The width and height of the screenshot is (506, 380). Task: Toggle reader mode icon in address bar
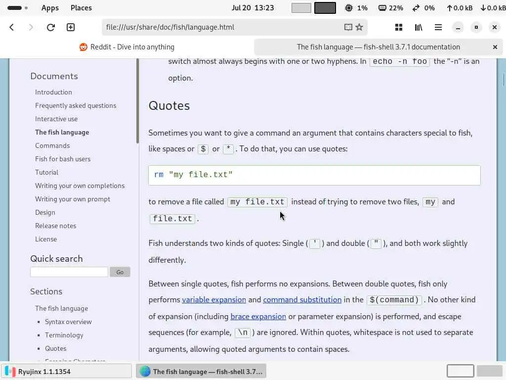(x=348, y=27)
